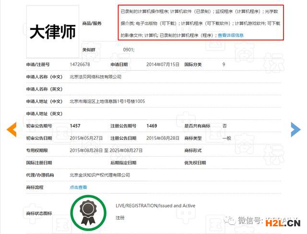Select status text LIVE/REGISTRATION/Issued and Active
This screenshot has height=234, width=307.
point(155,206)
